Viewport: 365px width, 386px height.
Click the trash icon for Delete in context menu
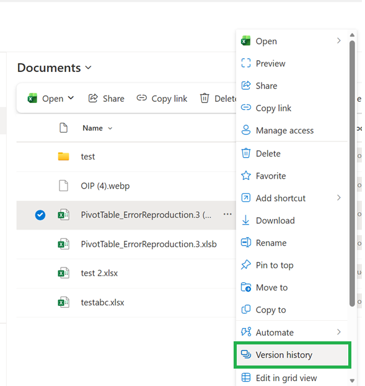click(246, 153)
